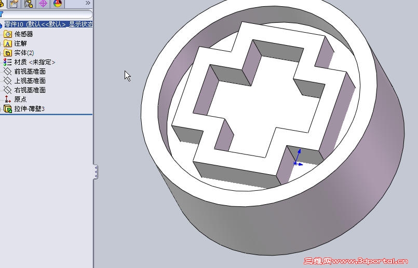Image resolution: width=418 pixels, height=268 pixels.
Task: Click the 右视基准面 plane icon
Action: click(7, 90)
